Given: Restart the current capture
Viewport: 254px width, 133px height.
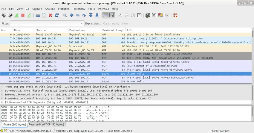Looking at the screenshot, I should point(29,15).
